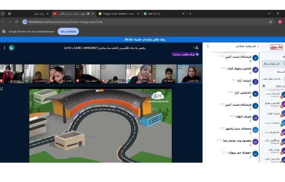Screen dimensions: 285x182
Task: Close the Bale Lite tab
Action: 184,14
